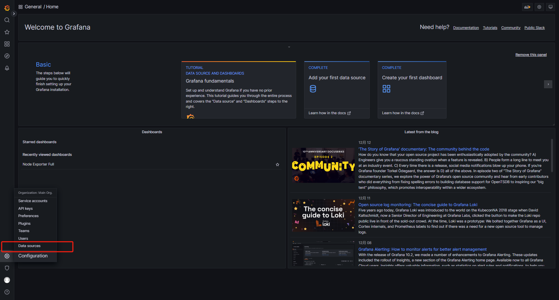The image size is (559, 300).
Task: Open Teams in Configuration menu
Action: pyautogui.click(x=24, y=231)
